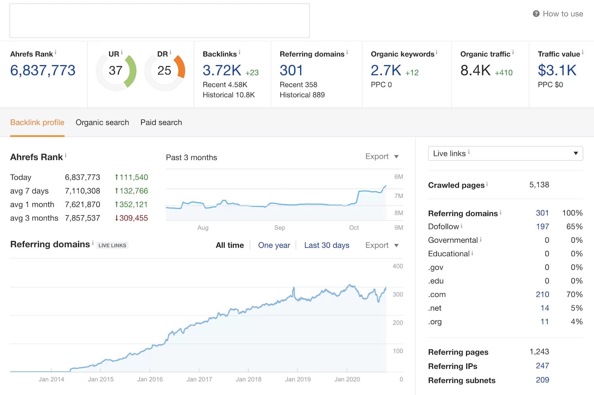Open the 197 Dofollow domains link
The height and width of the screenshot is (395, 594).
[x=542, y=226]
